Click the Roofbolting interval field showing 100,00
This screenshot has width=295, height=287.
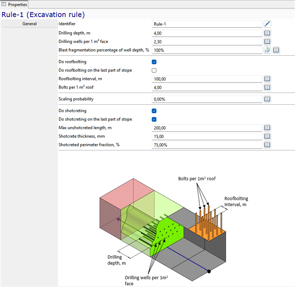pos(207,79)
